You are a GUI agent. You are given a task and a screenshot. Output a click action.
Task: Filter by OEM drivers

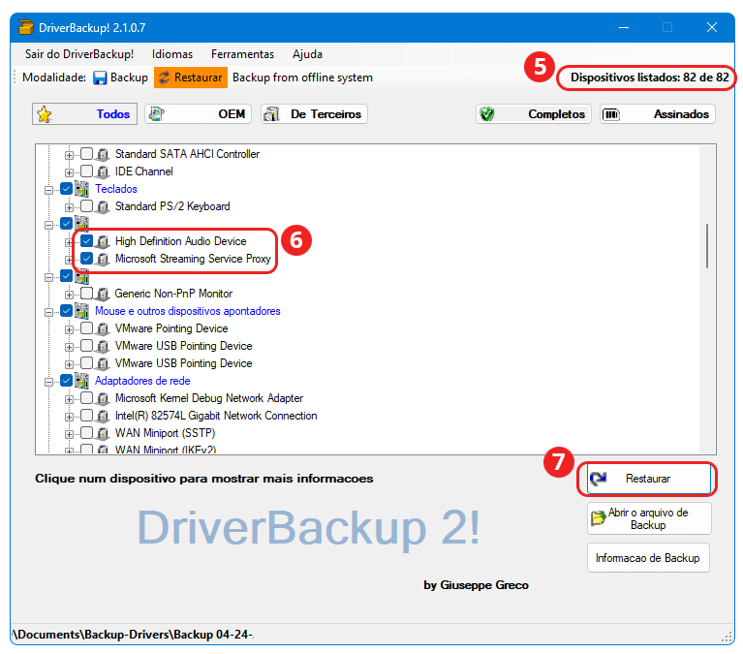198,114
